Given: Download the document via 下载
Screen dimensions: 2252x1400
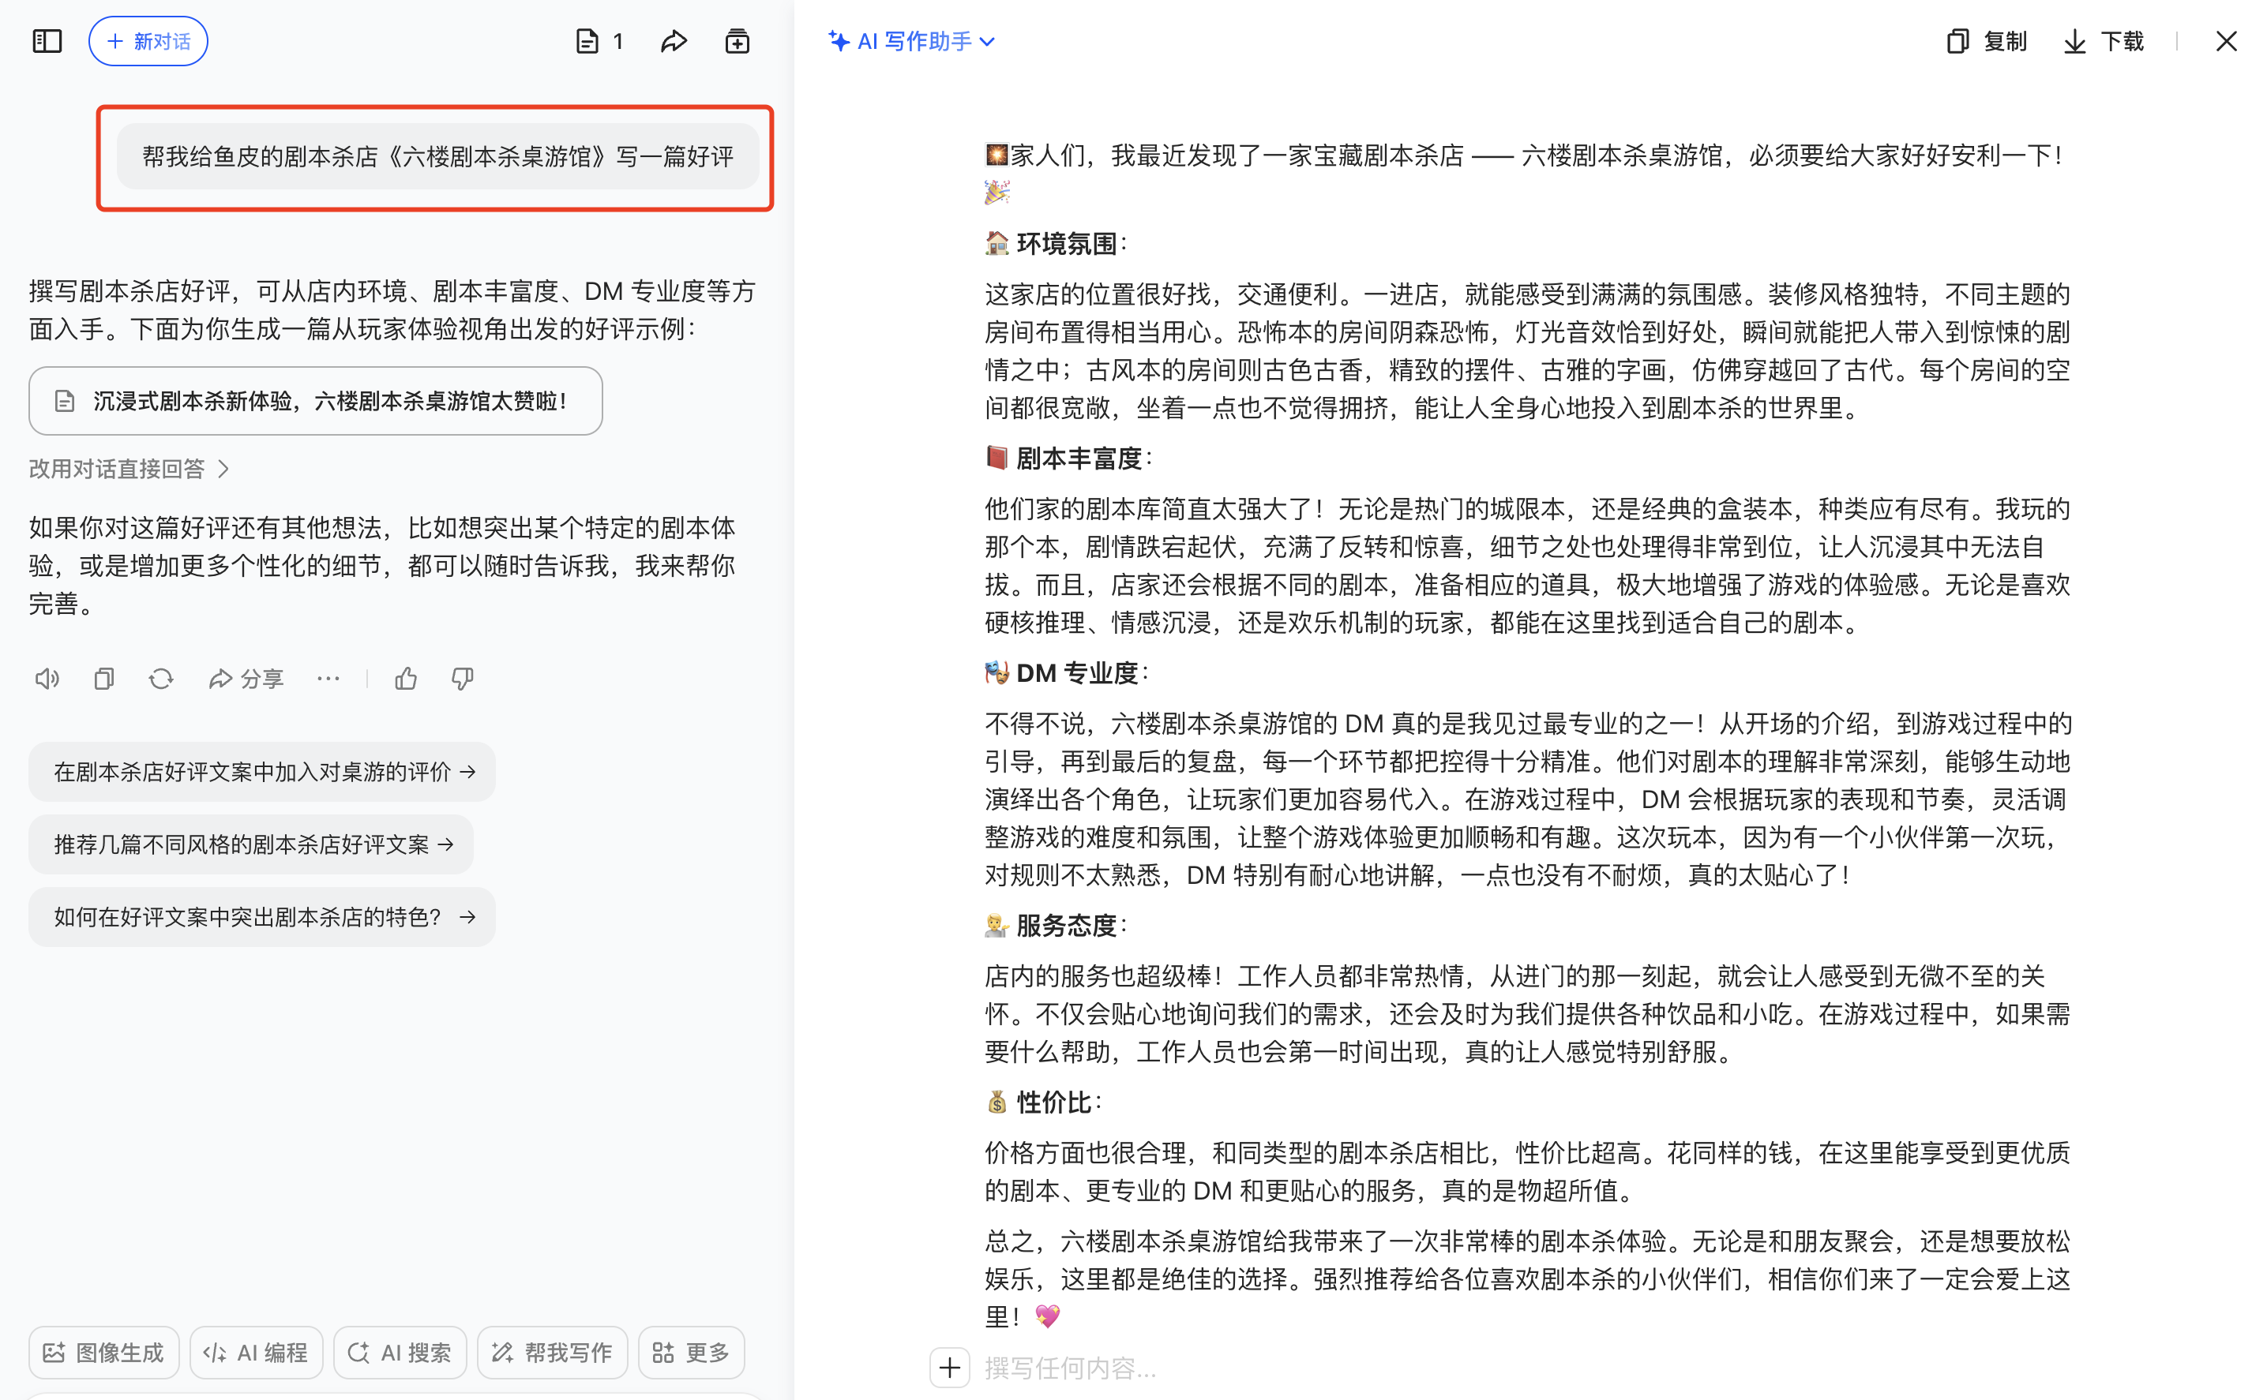Looking at the screenshot, I should (x=2104, y=41).
